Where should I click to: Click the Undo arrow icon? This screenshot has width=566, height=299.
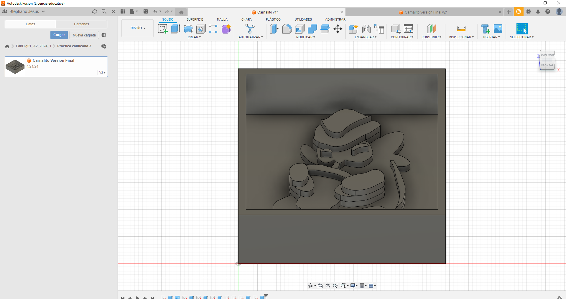click(155, 11)
